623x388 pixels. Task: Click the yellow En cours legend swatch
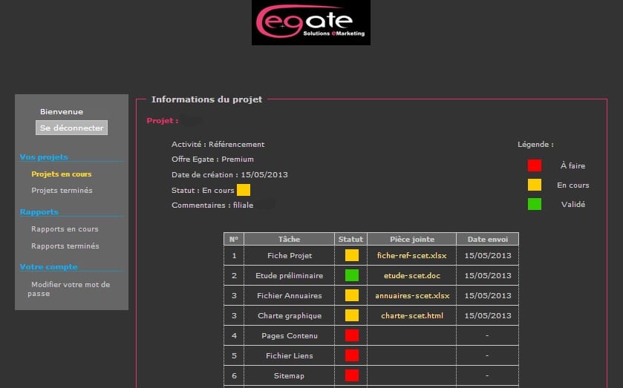pos(535,185)
